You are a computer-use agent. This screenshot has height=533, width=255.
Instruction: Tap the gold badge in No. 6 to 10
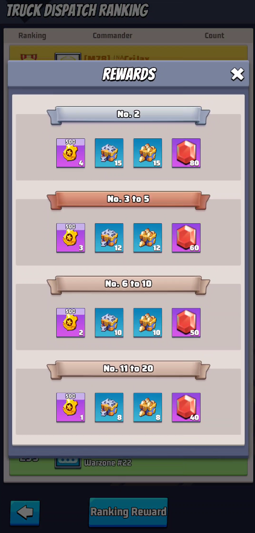(71, 323)
